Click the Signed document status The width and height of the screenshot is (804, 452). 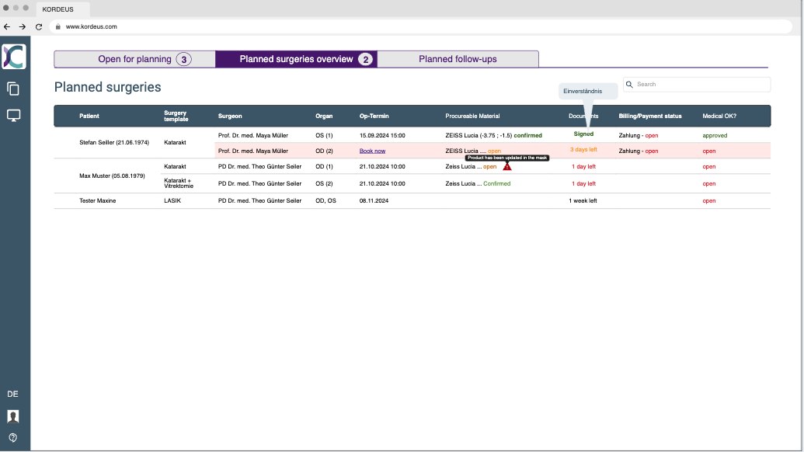(583, 134)
